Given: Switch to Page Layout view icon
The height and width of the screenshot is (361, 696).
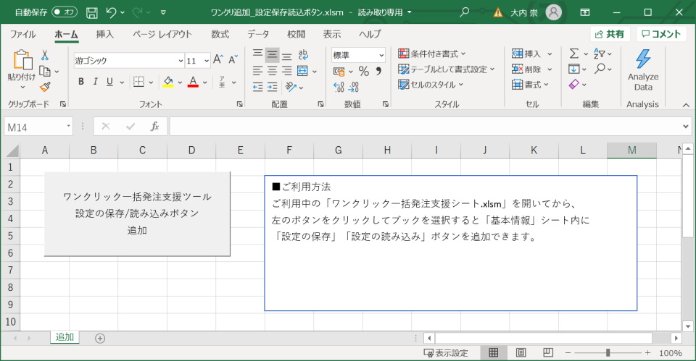Looking at the screenshot, I should click(x=521, y=352).
